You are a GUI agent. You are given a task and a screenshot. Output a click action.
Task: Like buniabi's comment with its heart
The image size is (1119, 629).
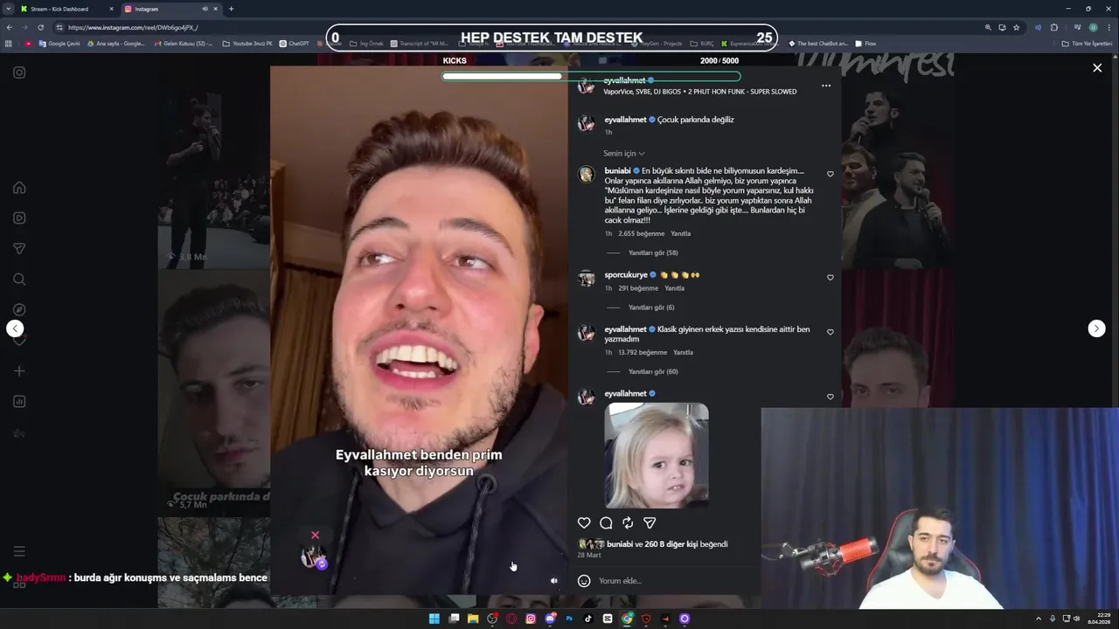(x=831, y=174)
